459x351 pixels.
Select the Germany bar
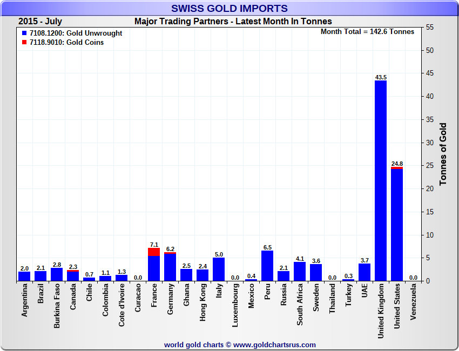pyautogui.click(x=170, y=267)
